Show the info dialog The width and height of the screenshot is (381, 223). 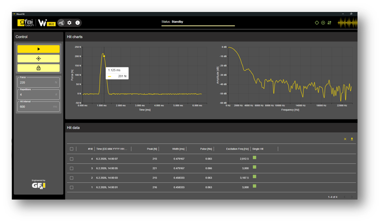click(x=77, y=23)
